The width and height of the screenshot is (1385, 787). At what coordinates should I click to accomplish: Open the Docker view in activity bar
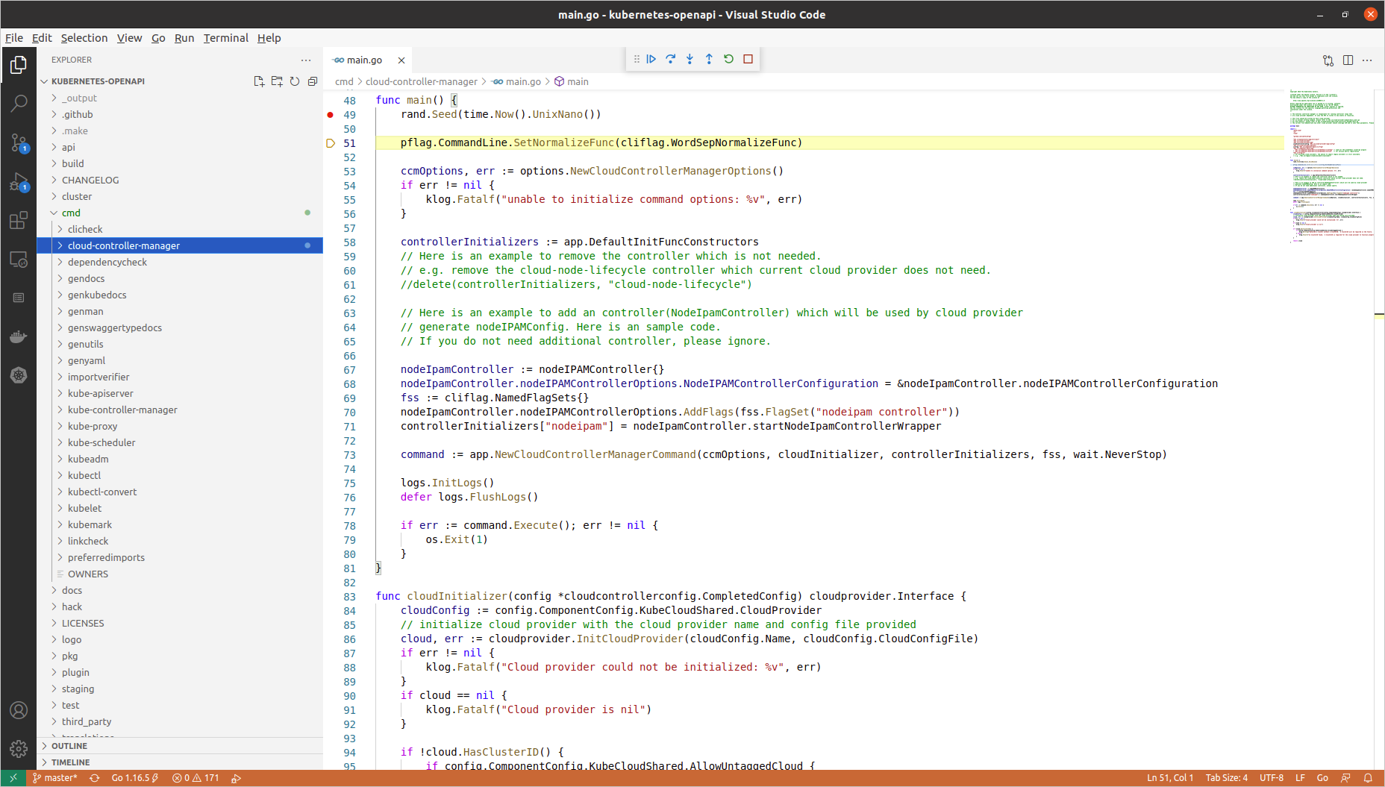coord(19,336)
